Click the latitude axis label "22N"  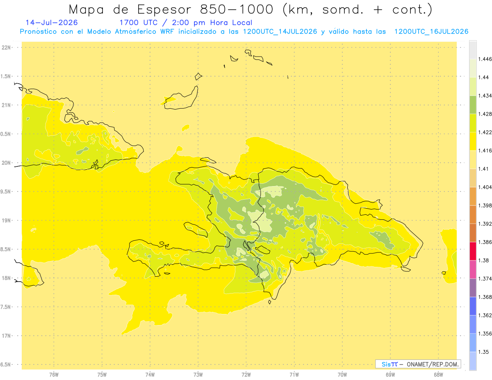tap(6, 48)
